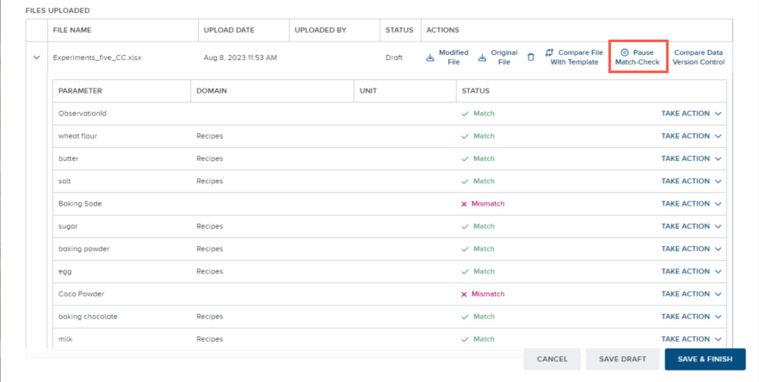Open Take Action for sugar
This screenshot has height=382, width=759.
pyautogui.click(x=691, y=226)
